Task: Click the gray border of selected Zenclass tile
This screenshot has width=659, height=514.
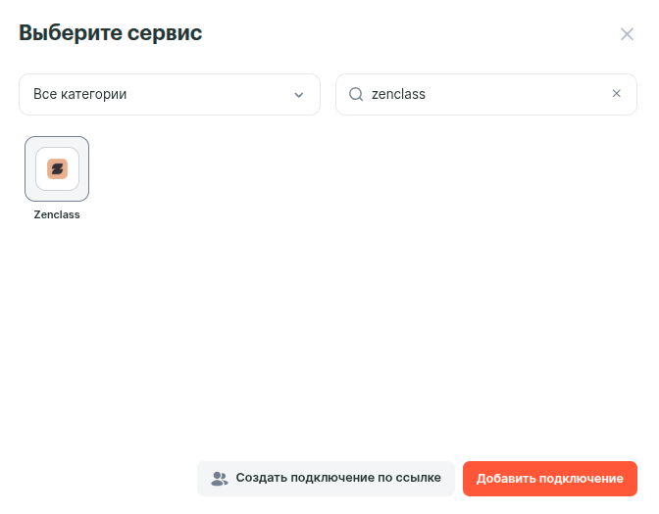Action: (27, 168)
